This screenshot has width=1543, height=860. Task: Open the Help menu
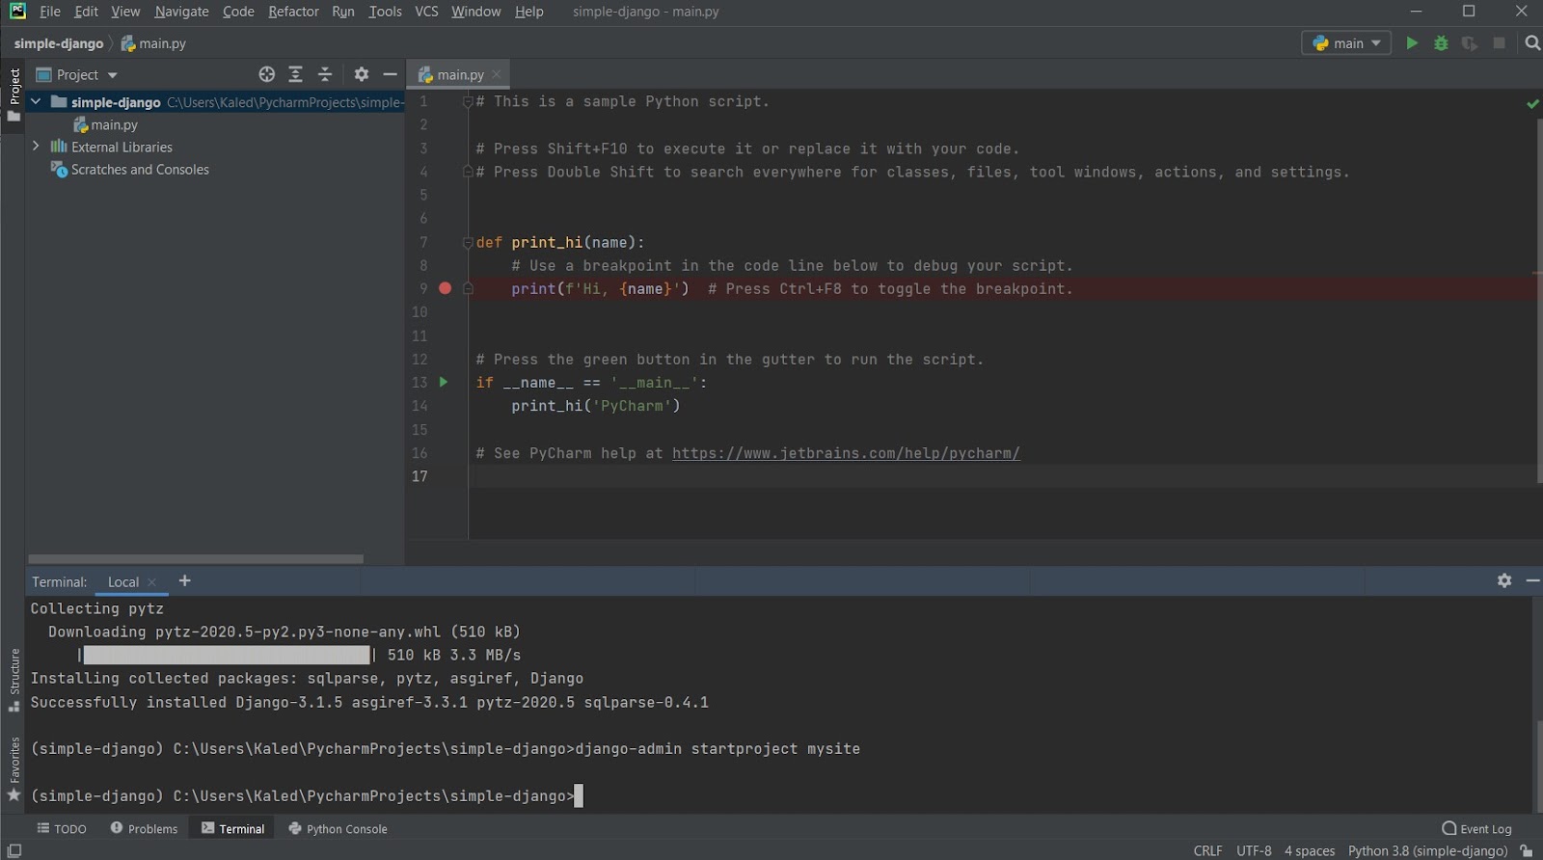pyautogui.click(x=528, y=12)
